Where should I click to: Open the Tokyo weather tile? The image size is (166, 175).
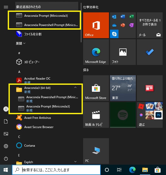coord(123,88)
